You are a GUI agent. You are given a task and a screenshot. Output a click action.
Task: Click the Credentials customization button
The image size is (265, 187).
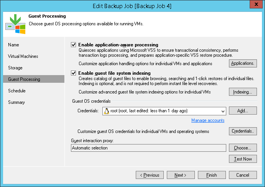pyautogui.click(x=243, y=131)
